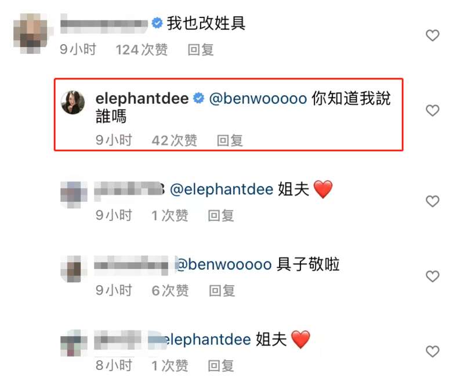Like the last '姐夫' reply from 8小时
The height and width of the screenshot is (385, 464).
coord(432,351)
